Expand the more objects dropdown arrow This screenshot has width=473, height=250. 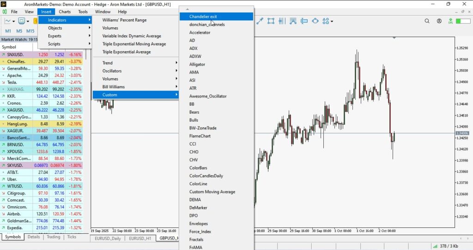pos(332,21)
